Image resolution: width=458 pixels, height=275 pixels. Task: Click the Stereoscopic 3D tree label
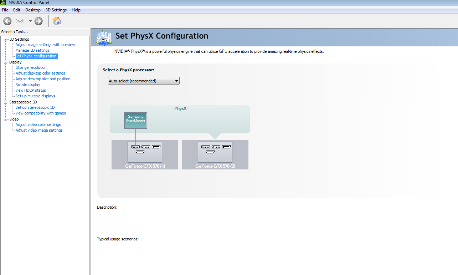click(23, 102)
